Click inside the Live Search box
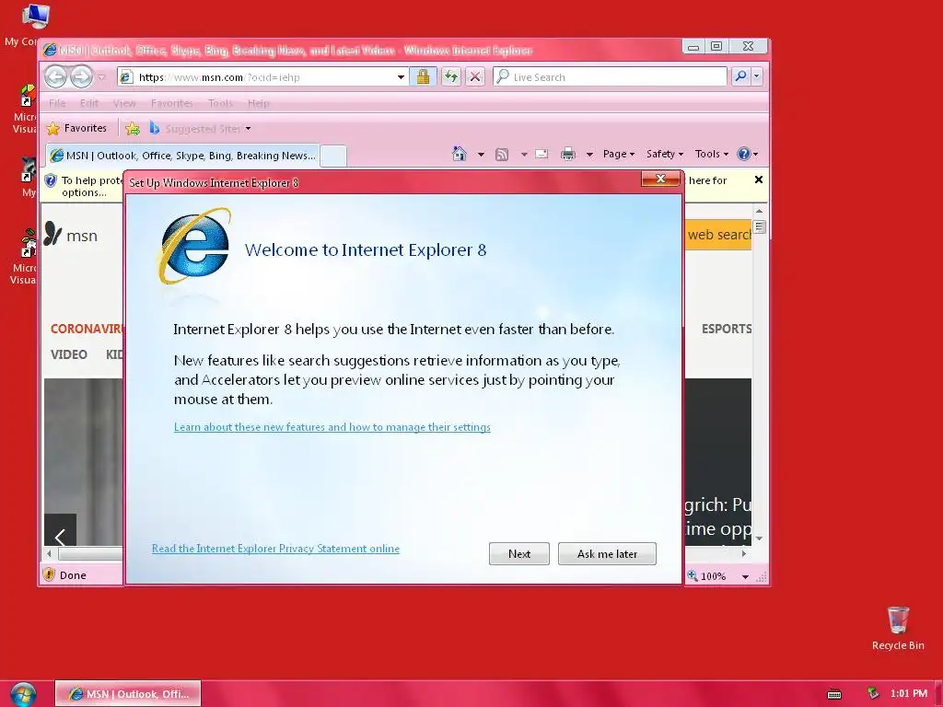Image resolution: width=943 pixels, height=707 pixels. [610, 77]
